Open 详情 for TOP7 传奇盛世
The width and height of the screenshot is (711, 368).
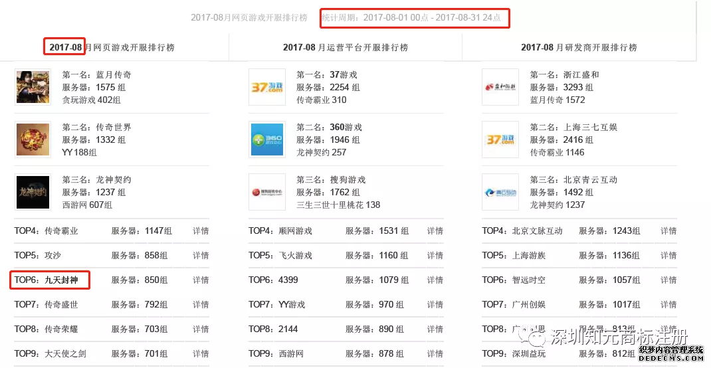click(201, 304)
